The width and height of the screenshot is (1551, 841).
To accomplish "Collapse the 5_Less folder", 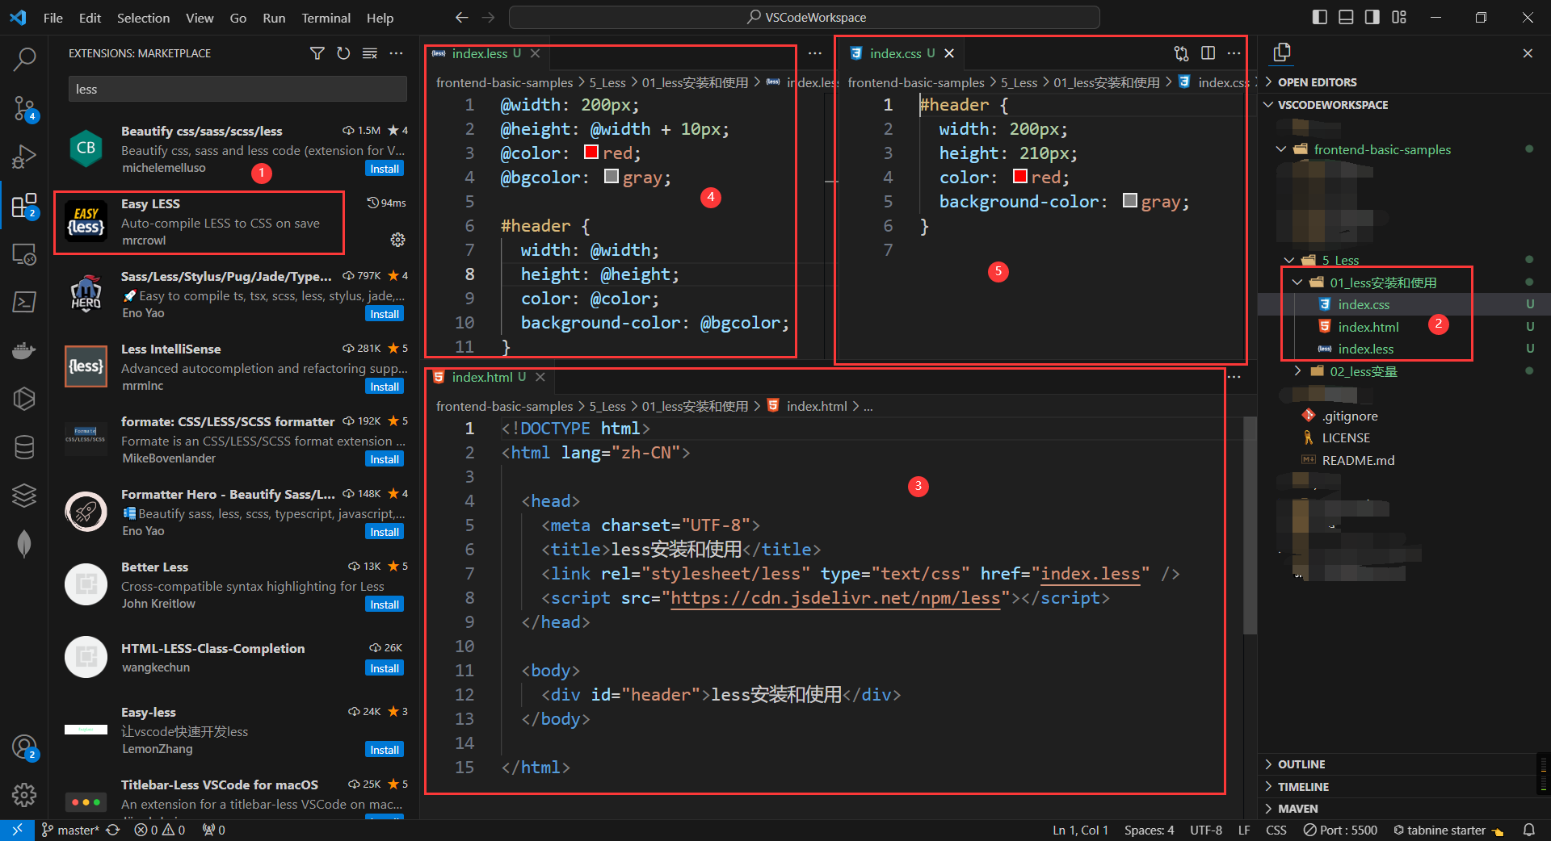I will 1289,260.
